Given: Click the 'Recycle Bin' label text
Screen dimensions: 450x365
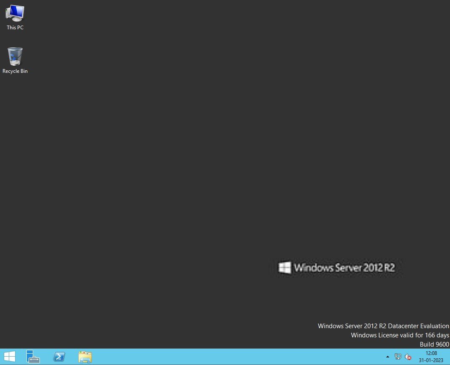Looking at the screenshot, I should point(15,71).
